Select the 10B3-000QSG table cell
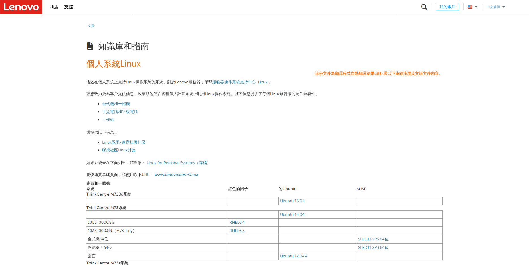529x265 pixels. 157,222
